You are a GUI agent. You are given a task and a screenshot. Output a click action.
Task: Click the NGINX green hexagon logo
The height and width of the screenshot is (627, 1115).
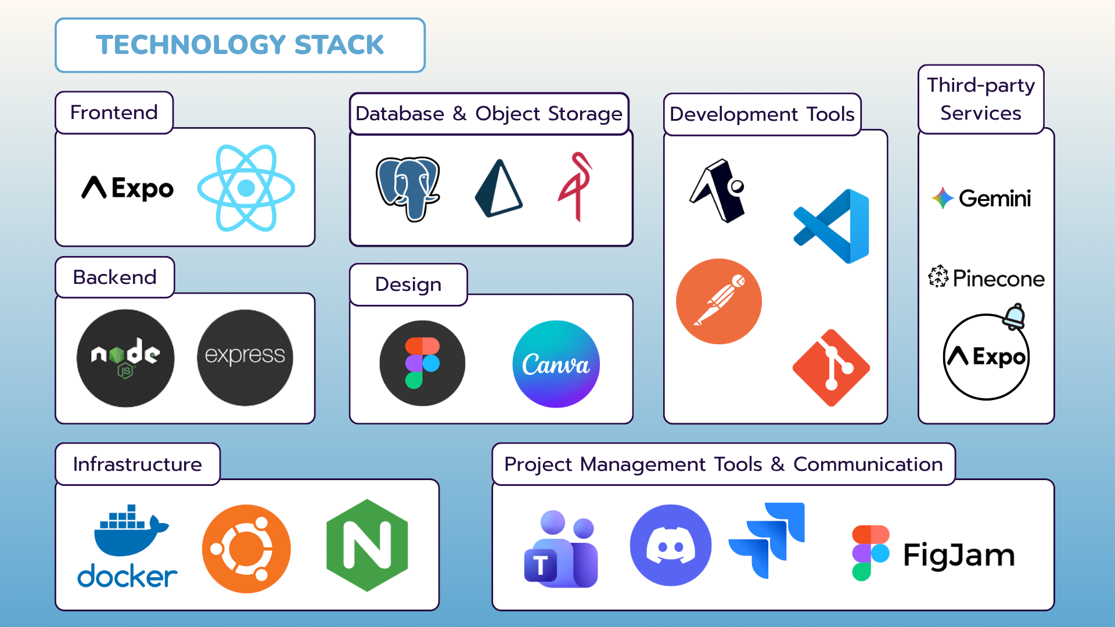pos(367,546)
